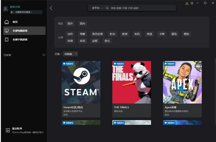Remove the 电脑端 selected filter tag
The width and height of the screenshot is (216, 142).
76,54
